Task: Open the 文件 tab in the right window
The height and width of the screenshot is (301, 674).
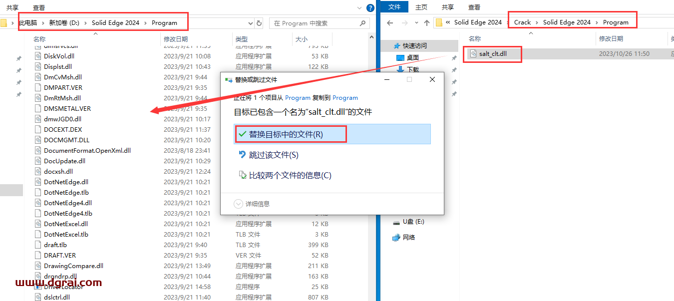Action: [394, 7]
